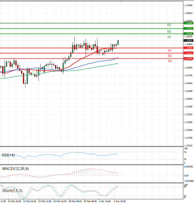Click the 1.35340 red price level tag

point(189,59)
